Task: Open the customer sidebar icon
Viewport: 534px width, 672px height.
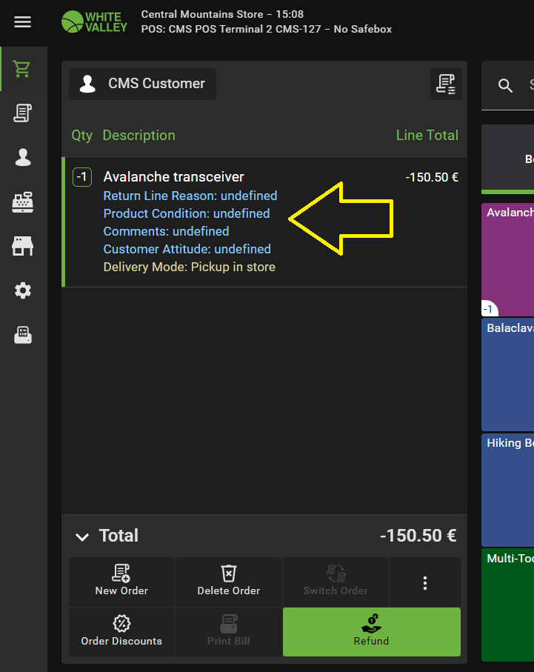Action: [x=22, y=157]
